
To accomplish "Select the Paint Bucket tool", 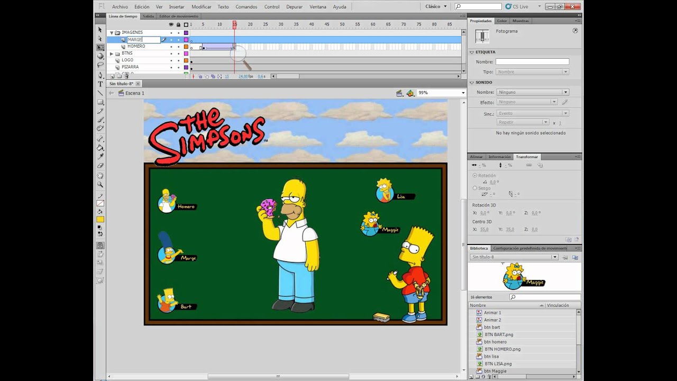I will tap(100, 148).
